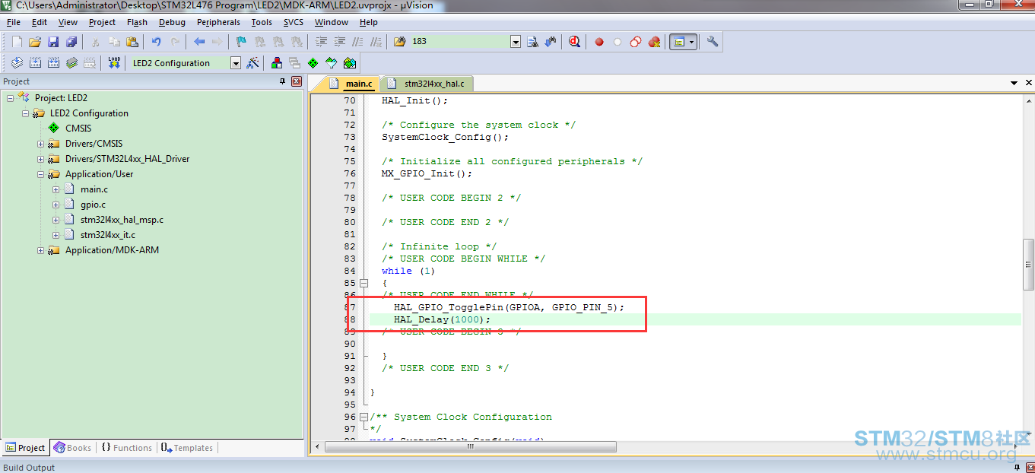The height and width of the screenshot is (473, 1035).
Task: Open the Debug menu
Action: [172, 22]
